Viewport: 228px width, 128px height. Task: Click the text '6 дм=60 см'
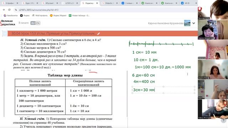coord(143,75)
